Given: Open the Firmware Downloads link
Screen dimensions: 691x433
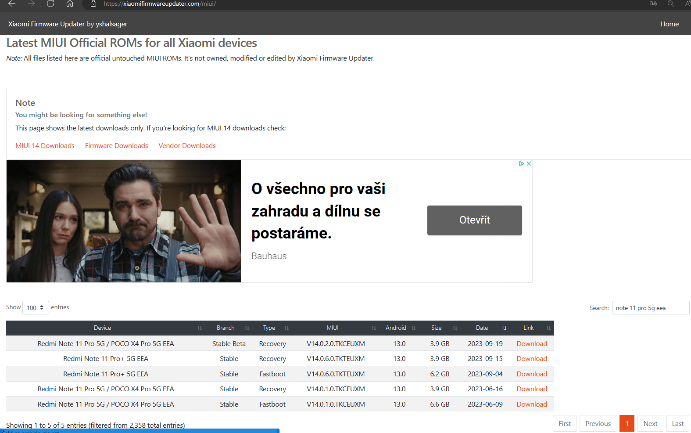Looking at the screenshot, I should (116, 146).
